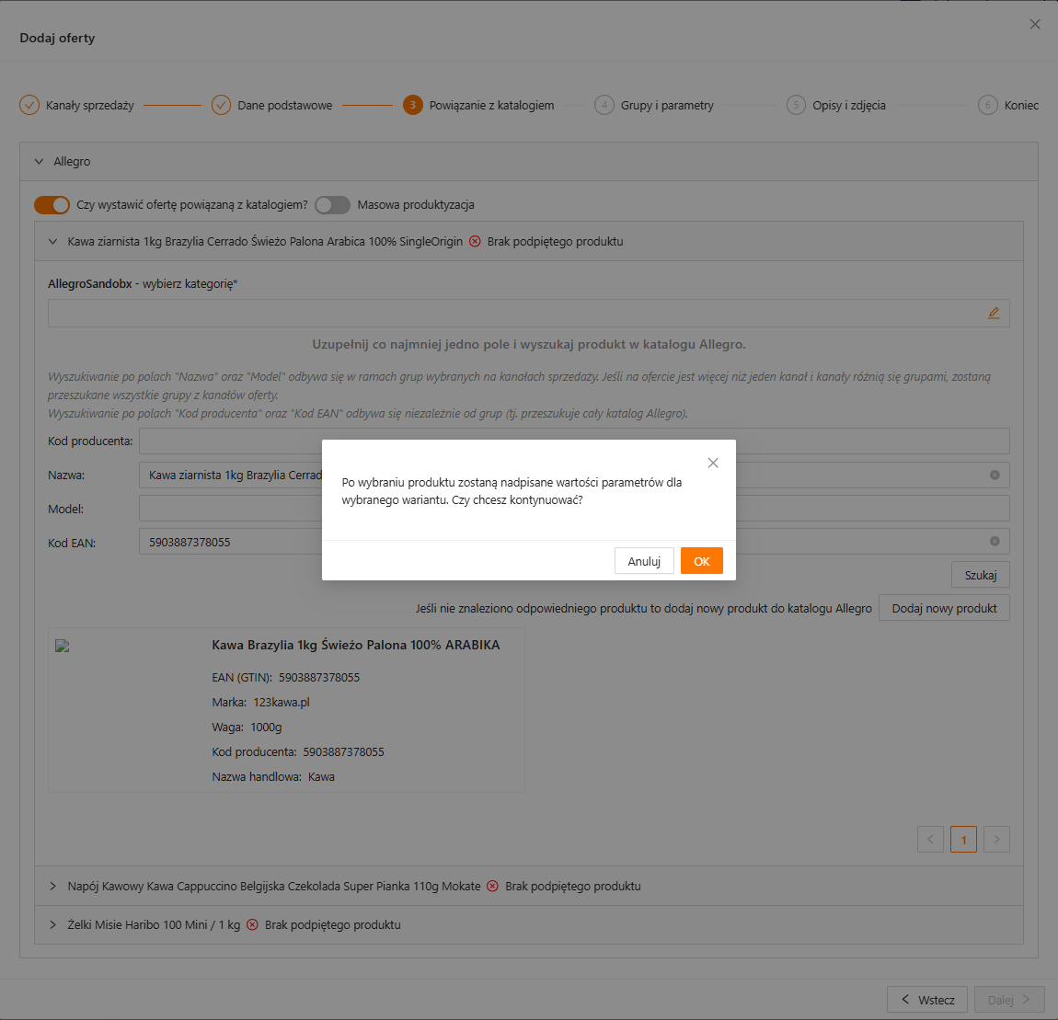Image resolution: width=1058 pixels, height=1020 pixels.
Task: Click the 'Nazwa handlowa: Kawa' text
Action: 273,776
